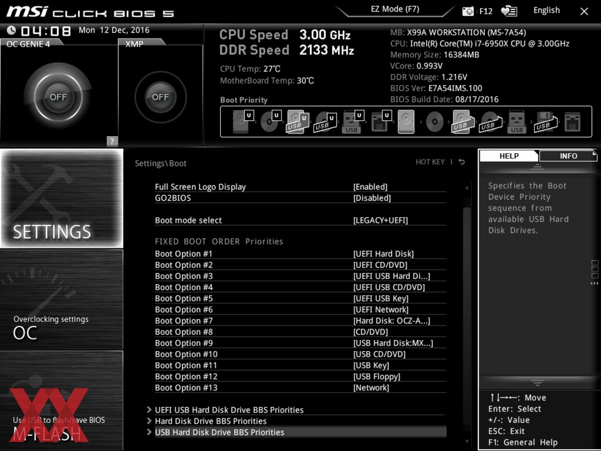This screenshot has height=451, width=601.
Task: Open Boot mode select LEGACY+UEFI dropdown
Action: (x=380, y=220)
